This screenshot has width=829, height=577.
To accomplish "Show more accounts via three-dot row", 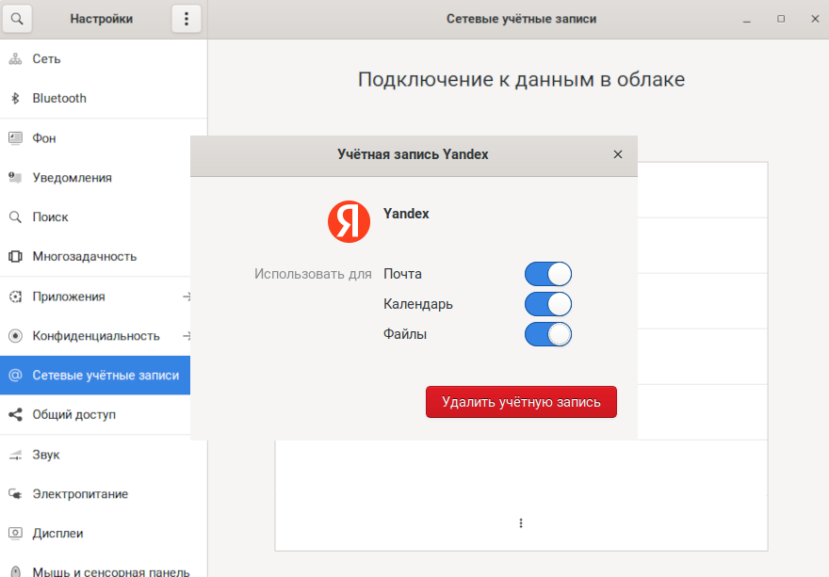I will coord(521,523).
